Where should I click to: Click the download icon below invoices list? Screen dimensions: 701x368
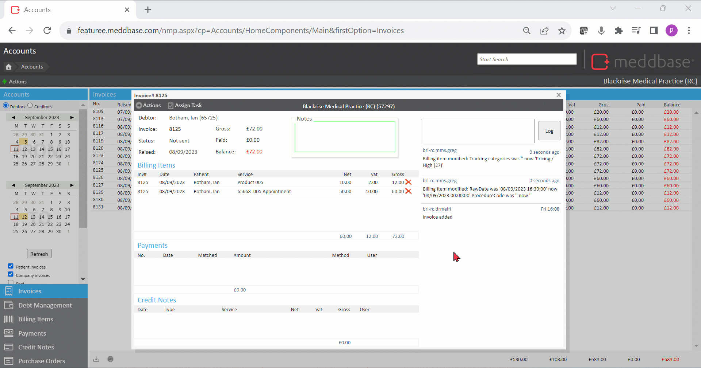(96, 359)
